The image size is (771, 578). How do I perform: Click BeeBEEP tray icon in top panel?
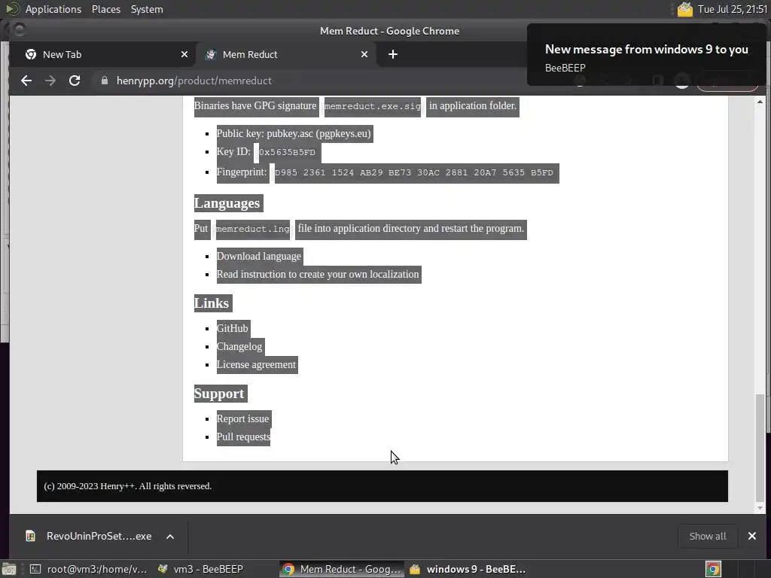(685, 9)
